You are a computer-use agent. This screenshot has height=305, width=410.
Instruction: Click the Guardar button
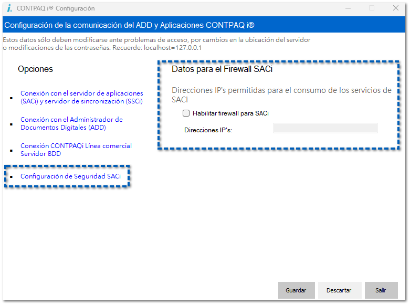coord(296,290)
